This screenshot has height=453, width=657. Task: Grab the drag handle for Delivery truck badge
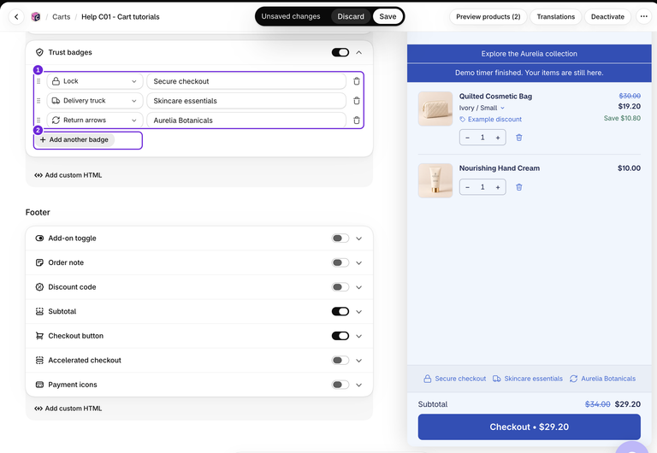[x=38, y=101]
